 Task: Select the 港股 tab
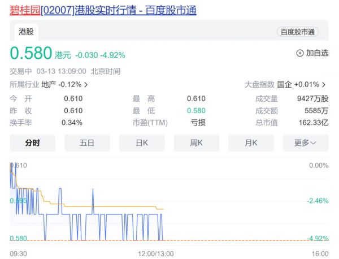coord(26,32)
